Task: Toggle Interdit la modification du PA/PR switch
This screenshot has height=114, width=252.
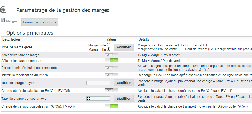Action: coord(111,75)
